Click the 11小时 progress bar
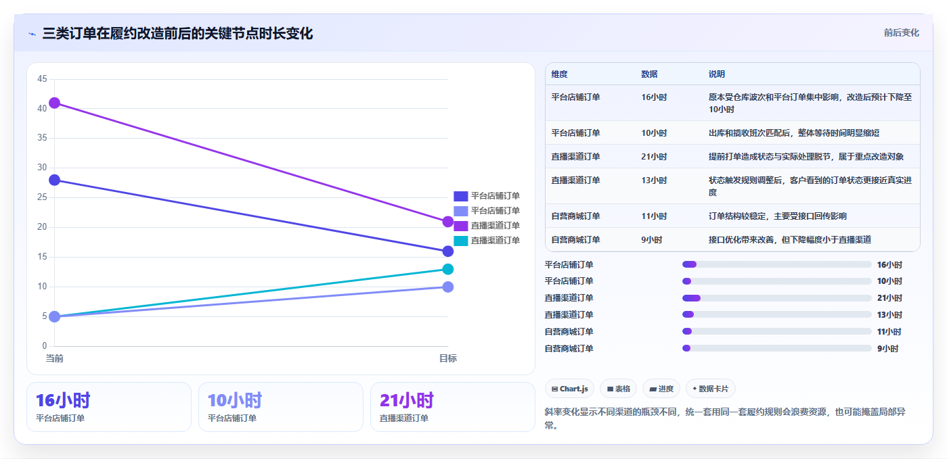947x459 pixels. pos(776,331)
